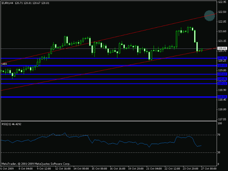
Task: Click the 122.95 price scale label
Action: [x=222, y=2]
